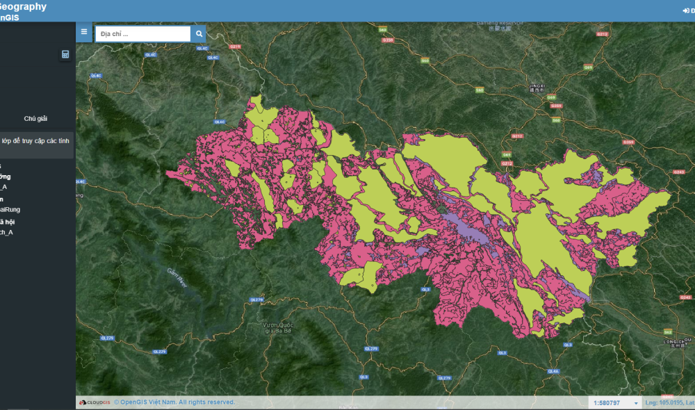
Task: Focus the Địa chỉ address search field
Action: pyautogui.click(x=142, y=33)
